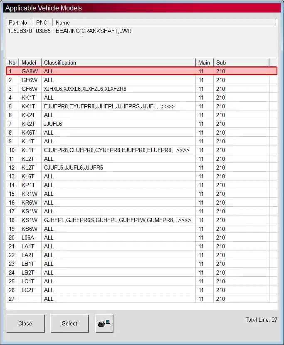The height and width of the screenshot is (345, 284).
Task: Select row 5 EJUFPR8,EYUFPR8 classification
Action: click(x=142, y=106)
